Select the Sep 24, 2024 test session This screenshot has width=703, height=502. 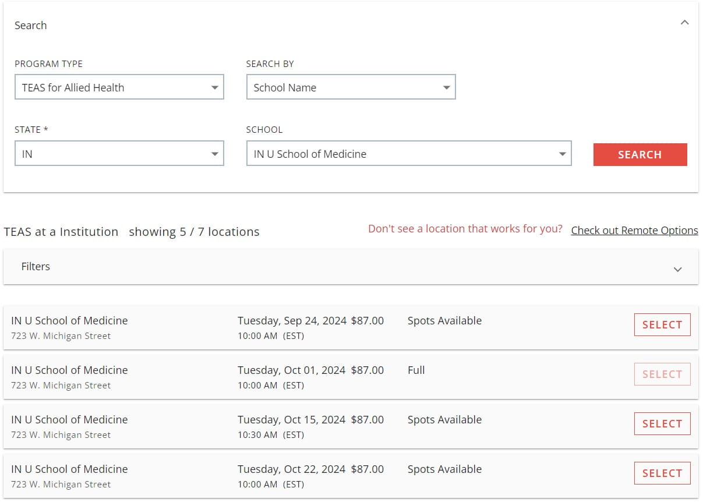(x=662, y=325)
